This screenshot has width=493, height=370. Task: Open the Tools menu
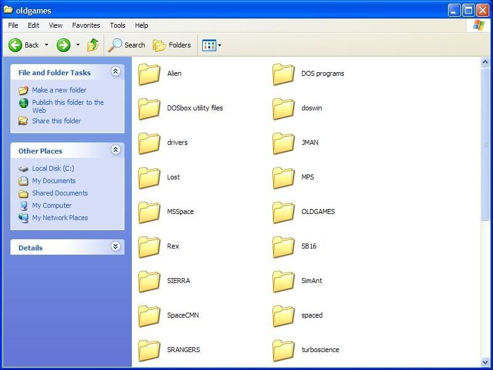[117, 25]
